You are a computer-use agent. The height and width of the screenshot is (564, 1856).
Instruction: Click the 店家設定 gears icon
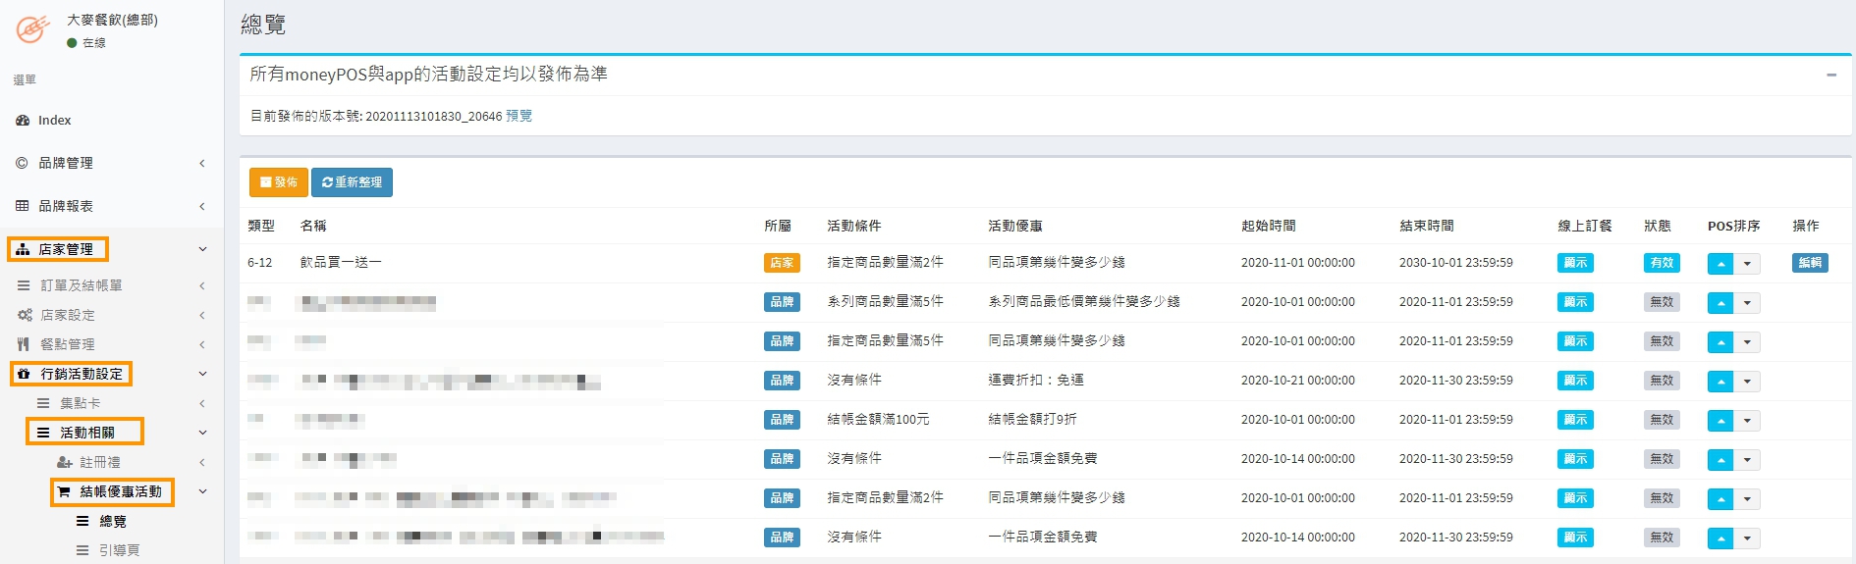(x=25, y=315)
